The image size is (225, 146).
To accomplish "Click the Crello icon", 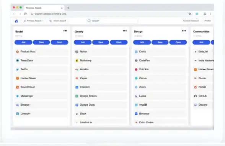I will [136, 52].
